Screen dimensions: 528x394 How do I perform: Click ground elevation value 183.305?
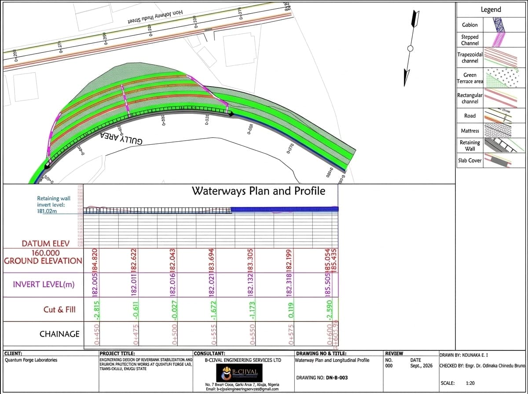pos(250,261)
